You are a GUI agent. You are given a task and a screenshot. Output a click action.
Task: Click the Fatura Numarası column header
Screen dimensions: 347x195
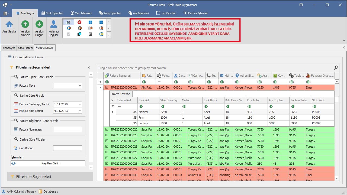(122, 76)
